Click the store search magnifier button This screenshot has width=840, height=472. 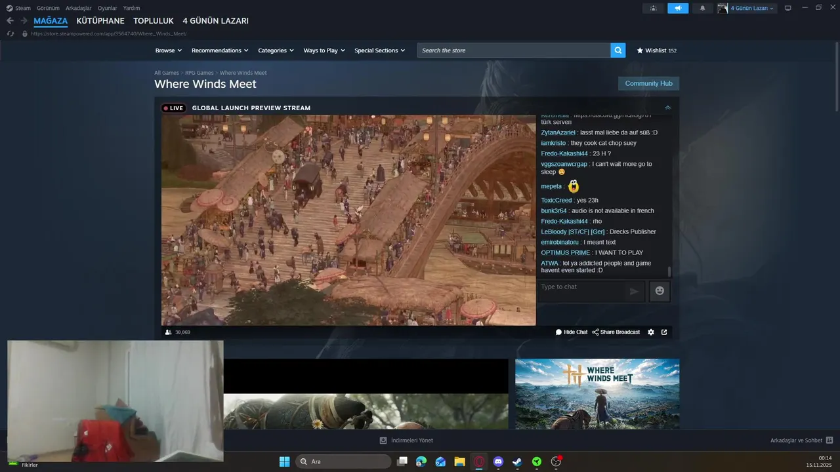(x=618, y=50)
